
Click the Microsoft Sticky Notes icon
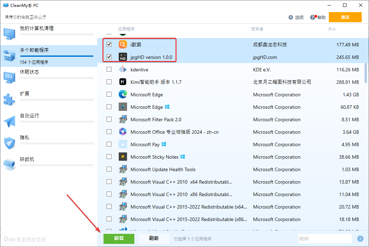click(123, 157)
